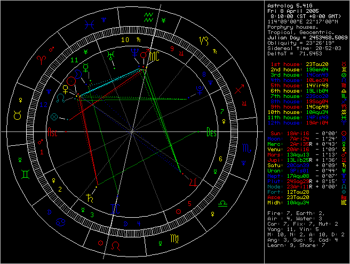Select the Des label on right horizon
This screenshot has height=264, width=350.
click(x=211, y=133)
